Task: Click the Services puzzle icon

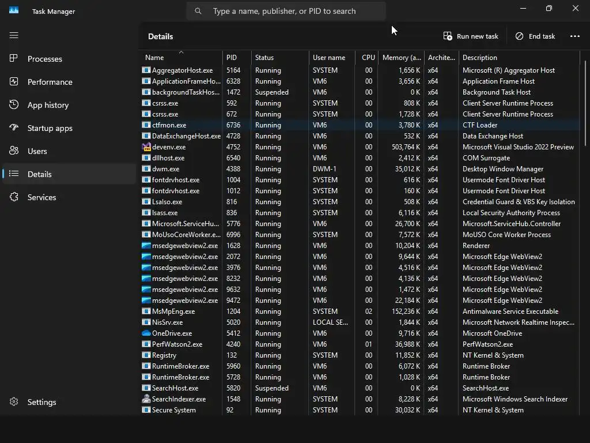Action: click(14, 197)
